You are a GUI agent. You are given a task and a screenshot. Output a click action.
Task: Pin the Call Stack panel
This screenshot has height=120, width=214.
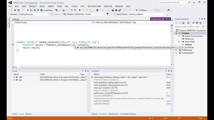click(x=169, y=71)
